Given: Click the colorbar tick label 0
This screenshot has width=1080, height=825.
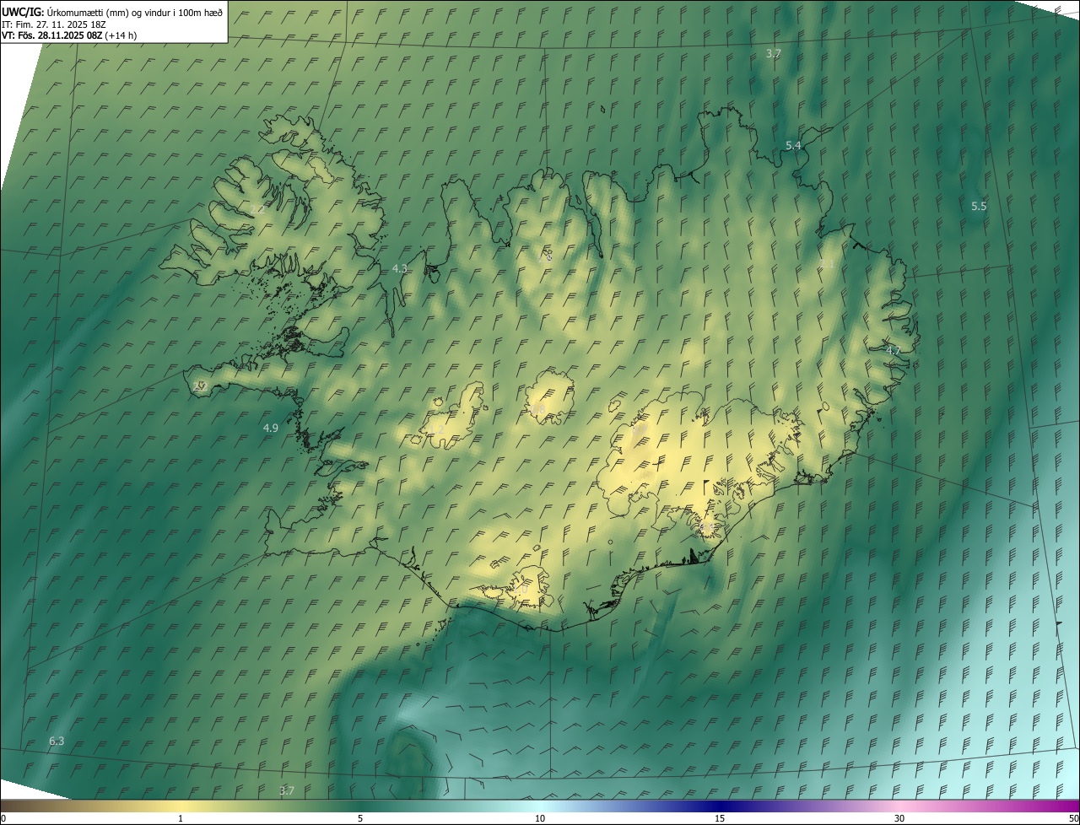Looking at the screenshot, I should [x=3, y=819].
